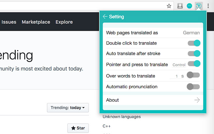
Task: Click the teal profile avatar icon
Action: (x=189, y=6)
